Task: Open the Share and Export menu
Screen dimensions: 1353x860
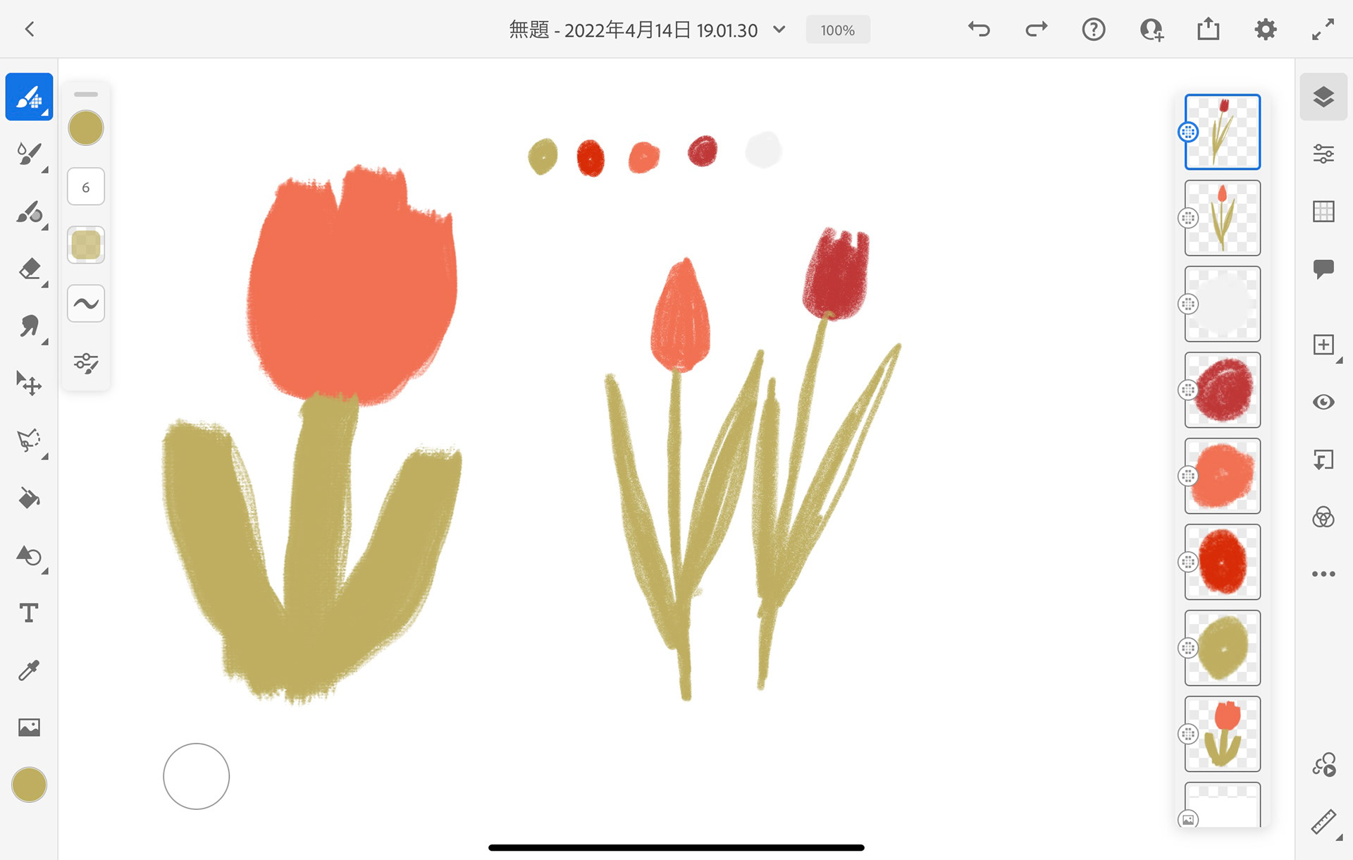Action: pyautogui.click(x=1209, y=29)
